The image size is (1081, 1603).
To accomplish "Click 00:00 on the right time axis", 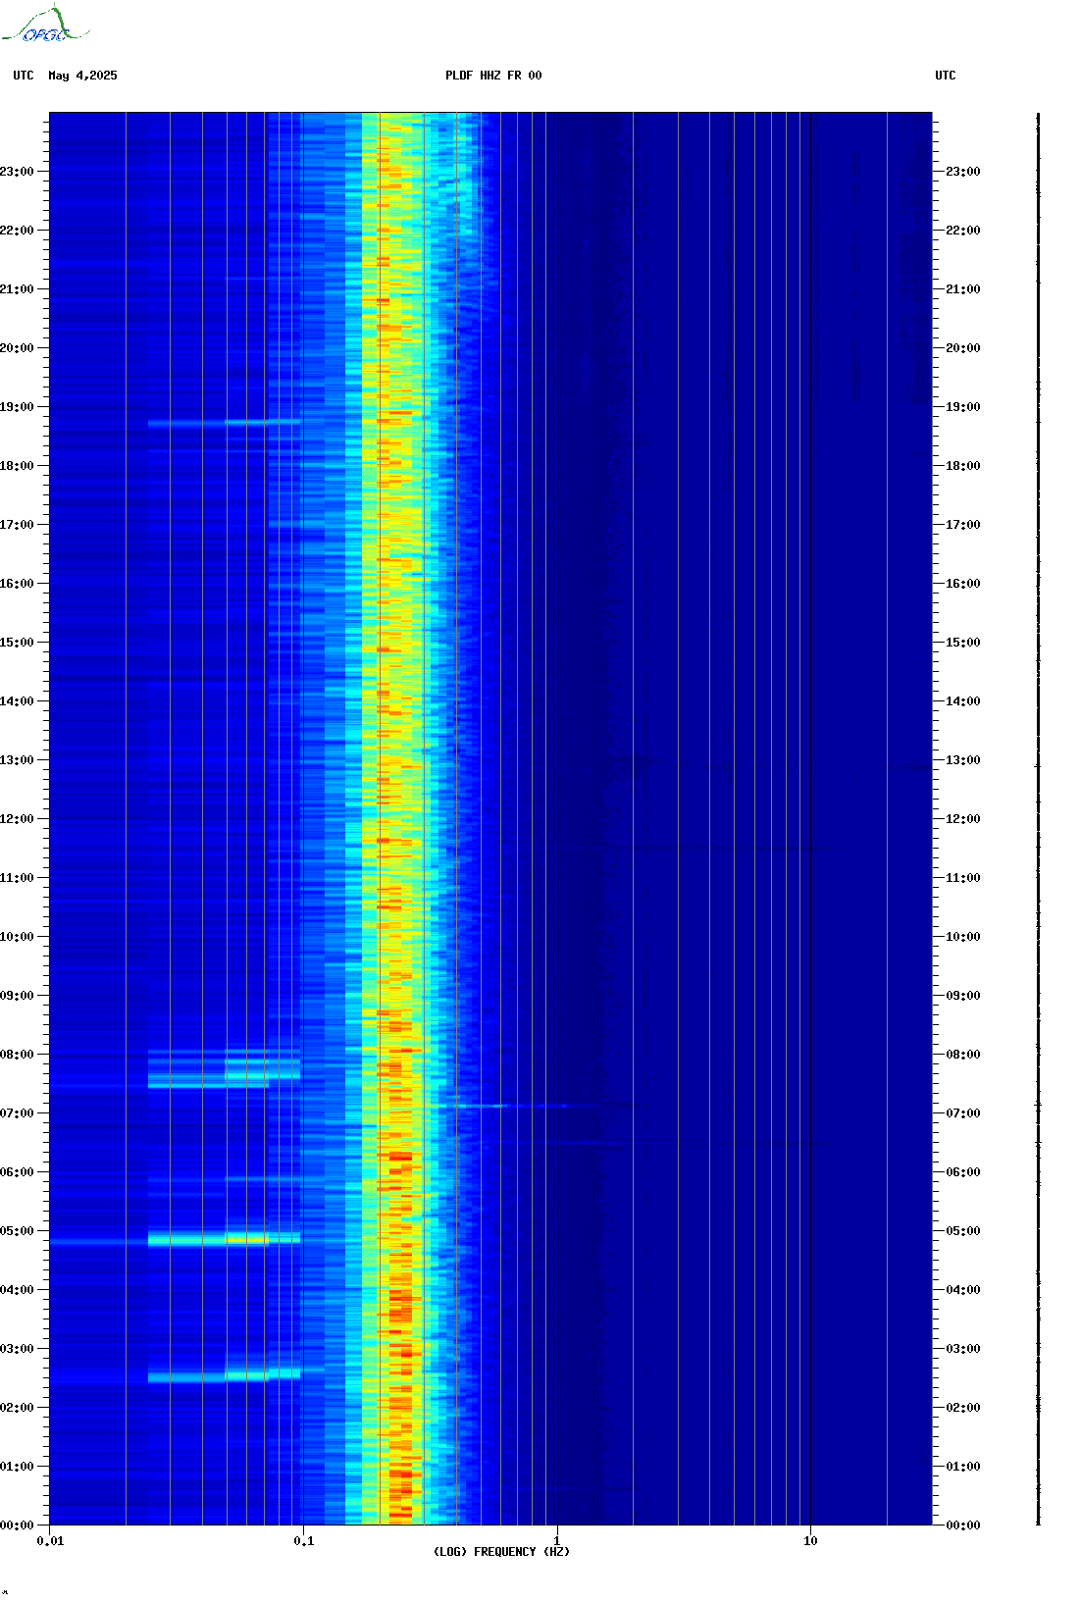I will click(963, 1525).
